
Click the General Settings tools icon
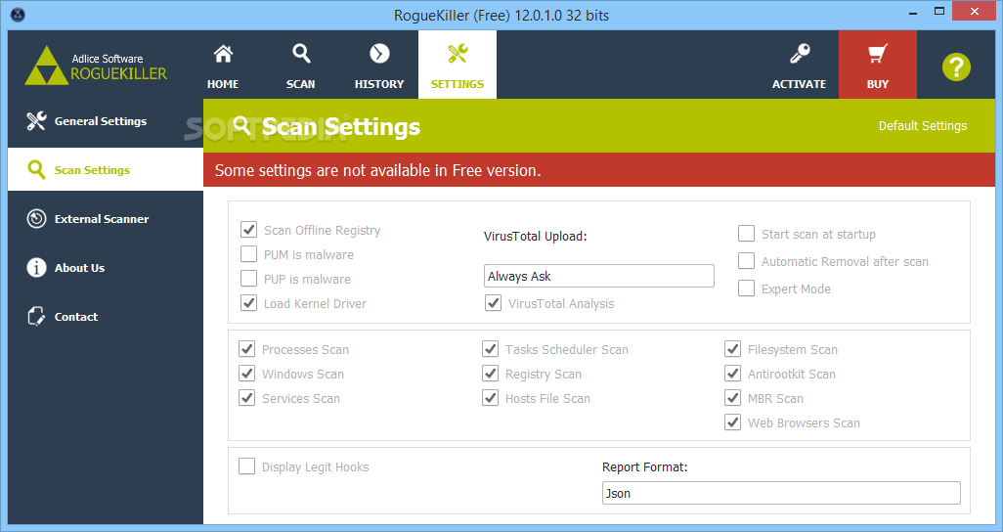tap(36, 121)
